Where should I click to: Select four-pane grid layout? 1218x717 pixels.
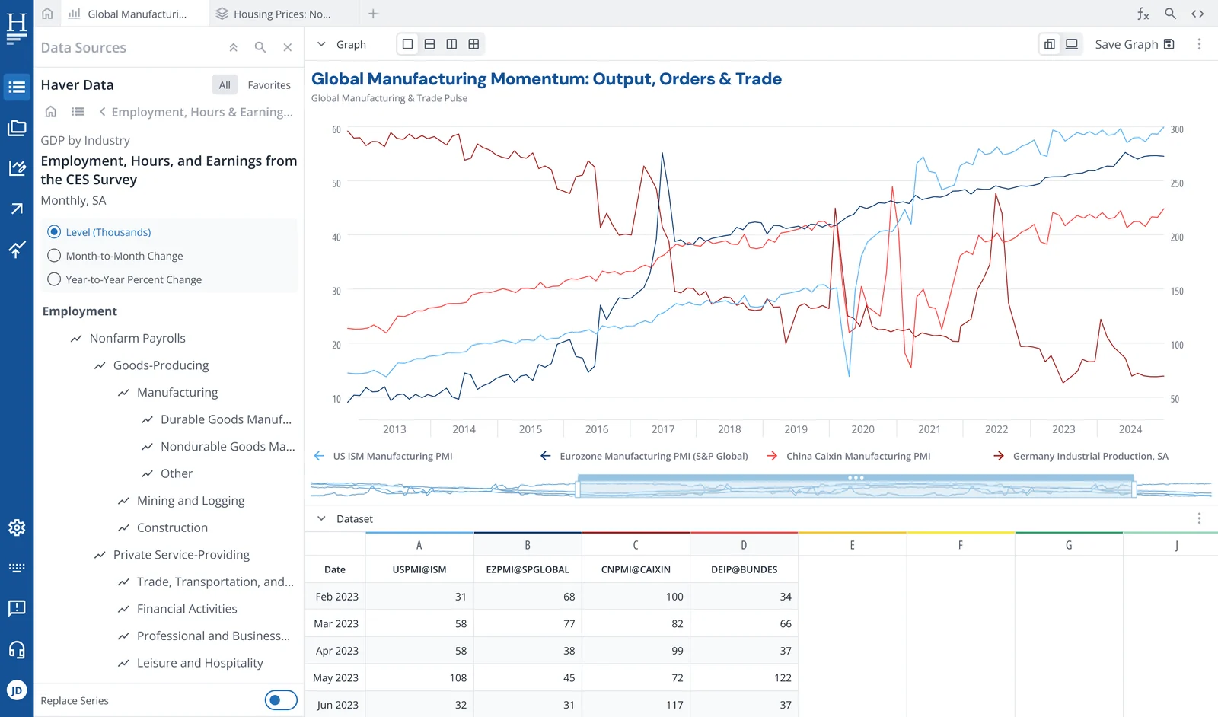[473, 44]
